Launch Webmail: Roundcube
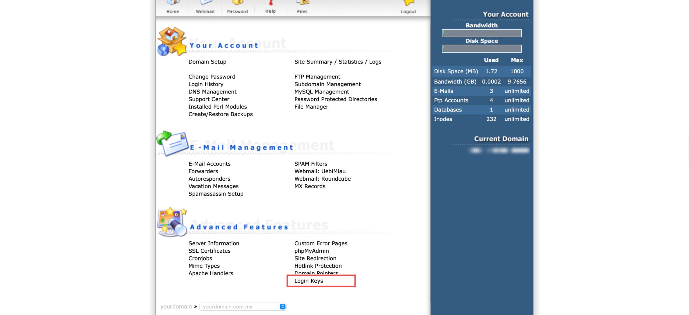 pos(322,179)
